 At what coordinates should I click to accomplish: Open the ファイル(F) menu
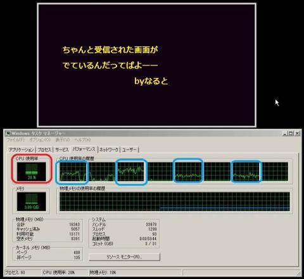tap(16, 140)
